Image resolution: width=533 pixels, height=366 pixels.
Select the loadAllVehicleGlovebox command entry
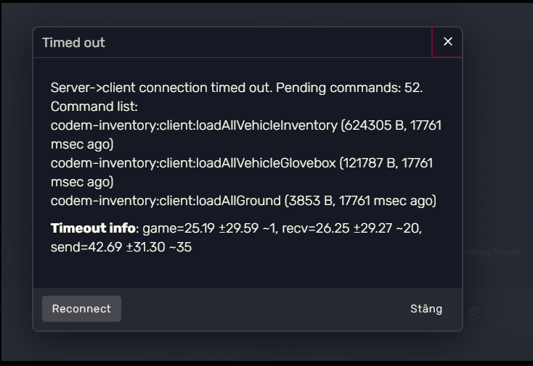coord(193,163)
